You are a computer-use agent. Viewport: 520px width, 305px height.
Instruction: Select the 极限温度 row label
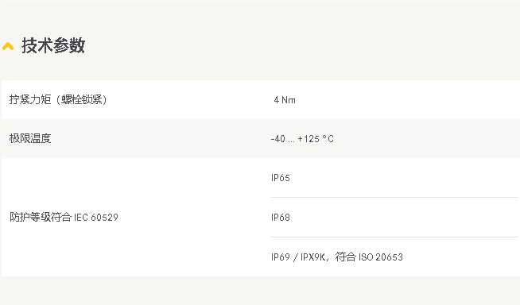[x=30, y=138]
